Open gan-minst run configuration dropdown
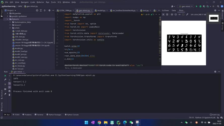The image size is (224, 126). [186, 6]
